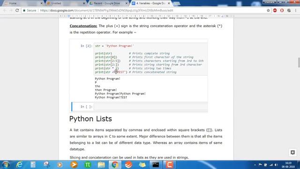Open the grey extension next to menu
The image size is (300, 169).
pos(289,10)
